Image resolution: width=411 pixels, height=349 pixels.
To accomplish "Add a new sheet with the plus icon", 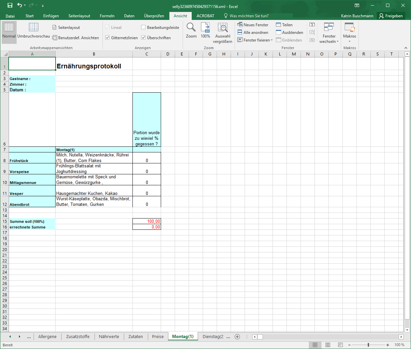I will pos(237,337).
